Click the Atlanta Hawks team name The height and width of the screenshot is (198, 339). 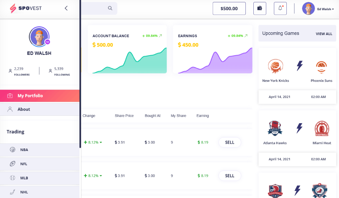tap(275, 143)
